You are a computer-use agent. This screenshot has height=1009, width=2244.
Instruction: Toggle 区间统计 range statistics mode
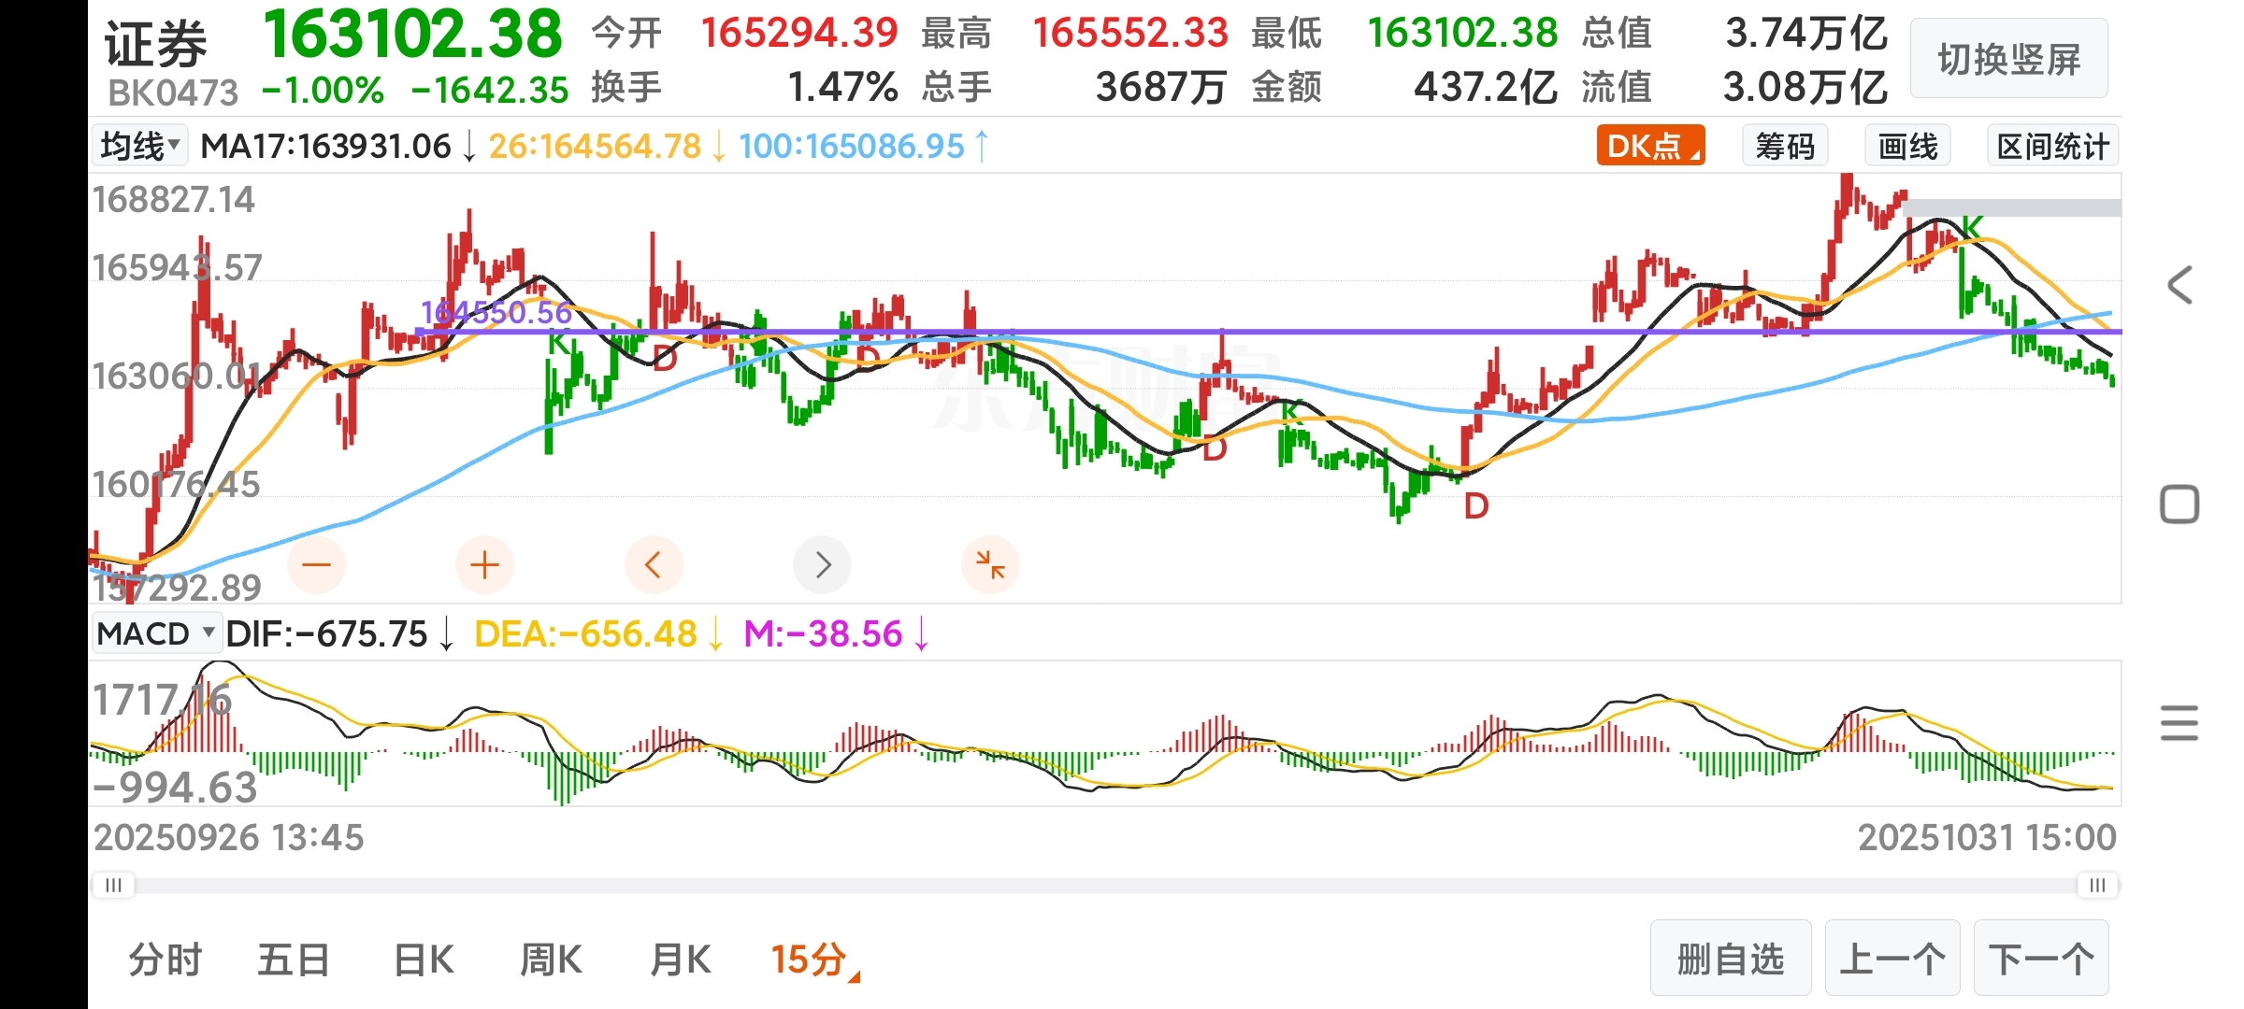[x=2052, y=147]
